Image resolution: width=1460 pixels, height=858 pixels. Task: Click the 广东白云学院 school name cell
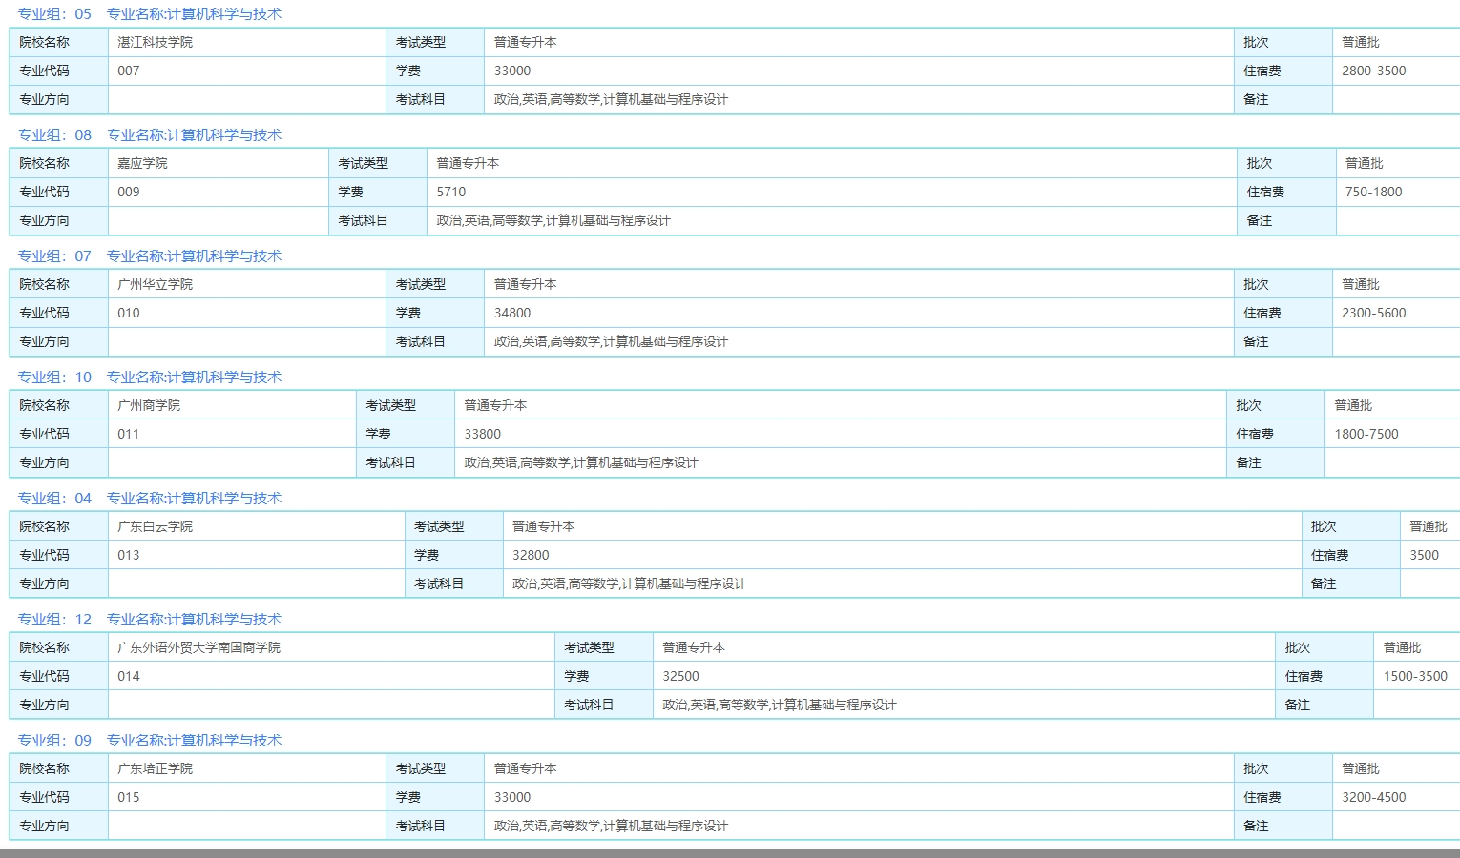click(x=155, y=527)
